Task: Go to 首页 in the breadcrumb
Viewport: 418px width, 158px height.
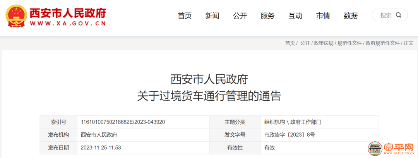Action: (290, 43)
